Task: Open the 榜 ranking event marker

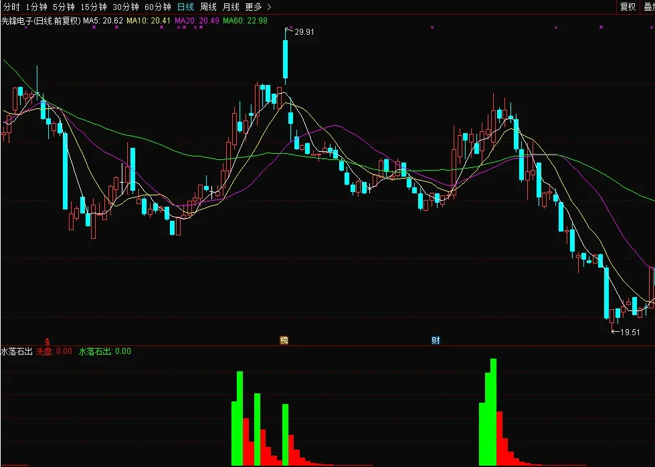Action: tap(284, 340)
